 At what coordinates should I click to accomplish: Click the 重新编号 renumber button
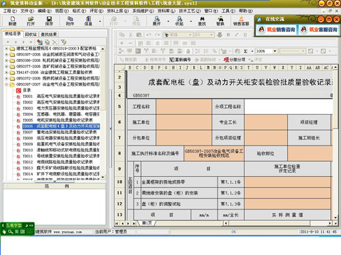pyautogui.click(x=180, y=60)
